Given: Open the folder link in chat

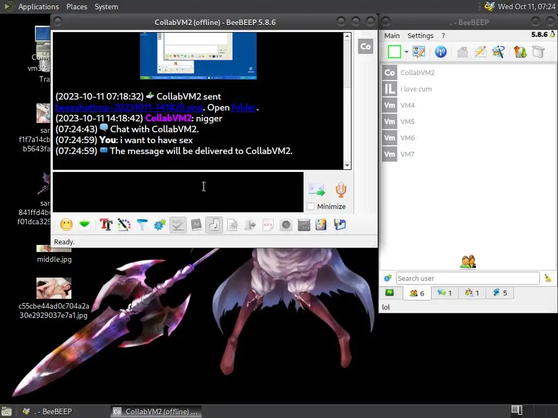Looking at the screenshot, I should pos(244,107).
